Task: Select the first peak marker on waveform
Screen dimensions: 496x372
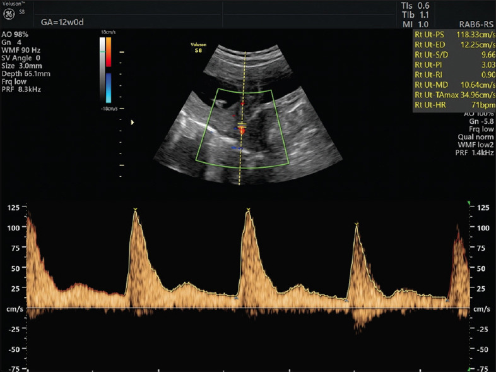Action: pos(135,209)
